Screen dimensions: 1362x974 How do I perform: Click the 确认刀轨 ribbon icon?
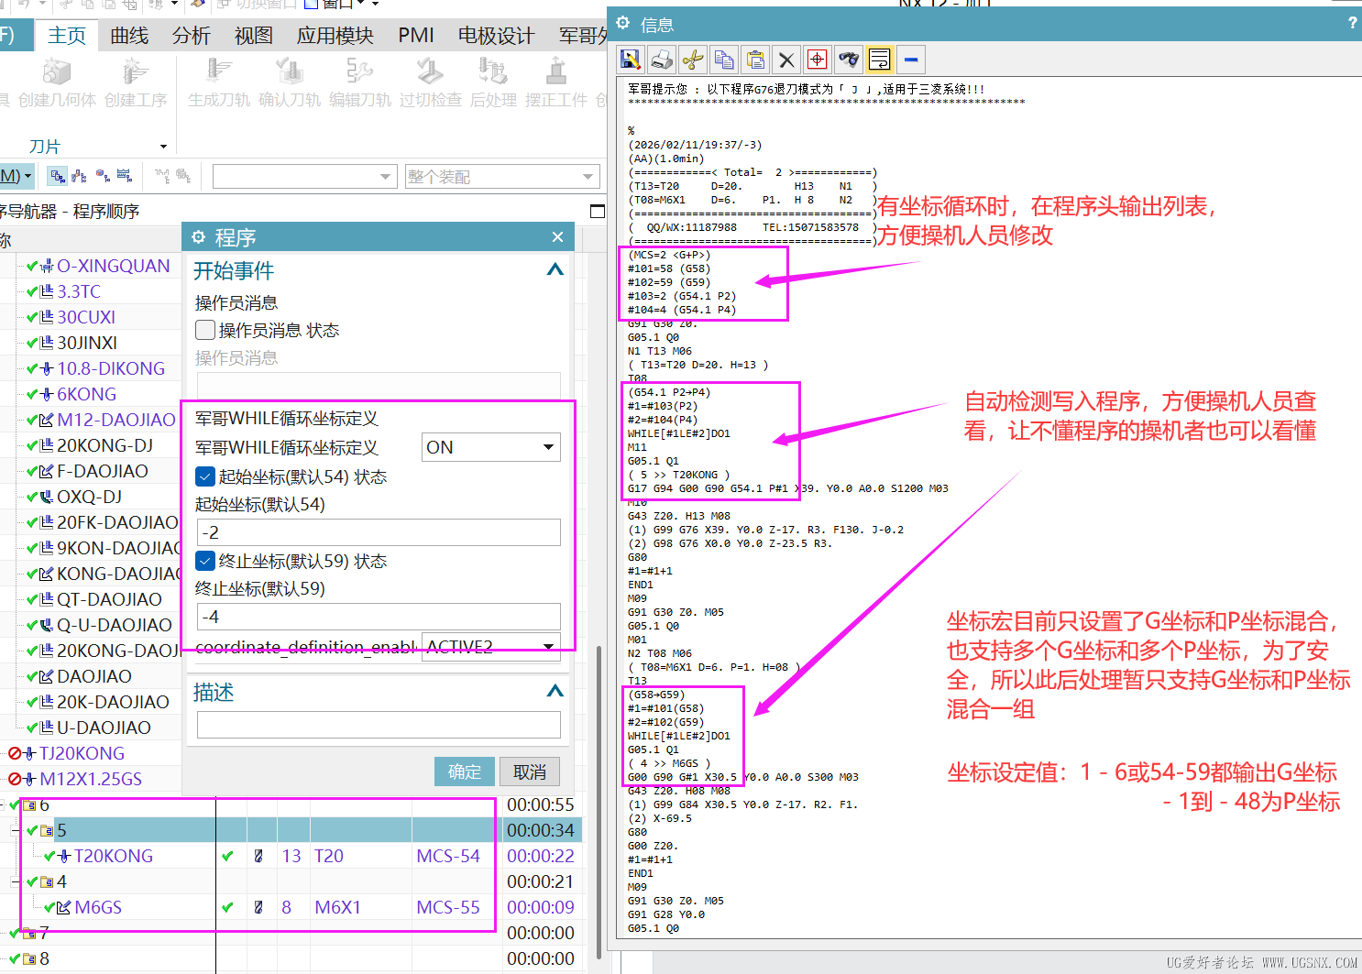click(290, 71)
